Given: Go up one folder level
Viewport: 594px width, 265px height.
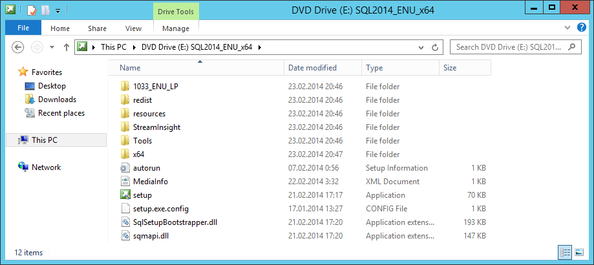Looking at the screenshot, I should click(x=66, y=47).
